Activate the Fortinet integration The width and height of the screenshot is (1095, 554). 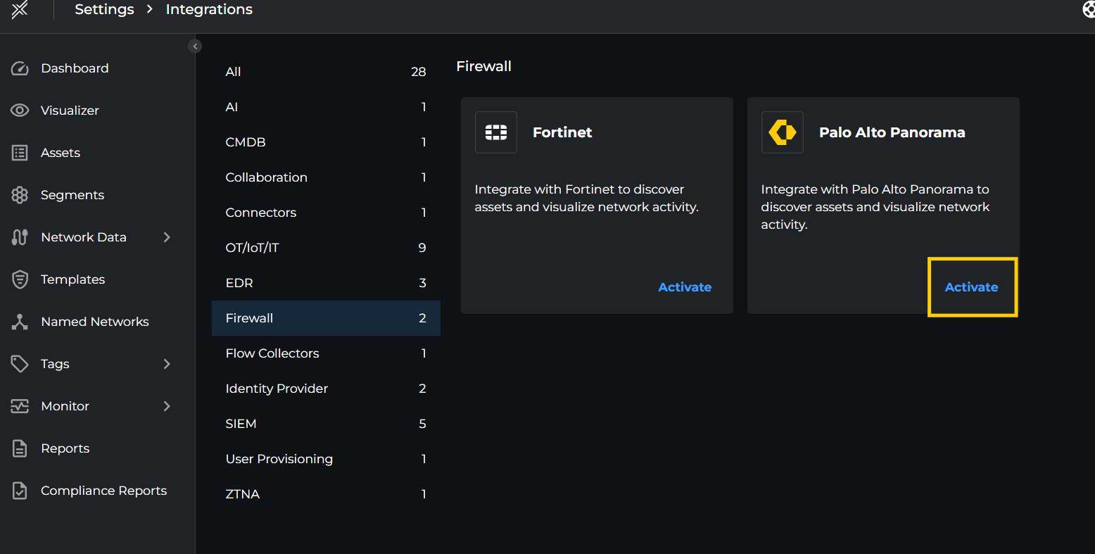click(x=684, y=287)
